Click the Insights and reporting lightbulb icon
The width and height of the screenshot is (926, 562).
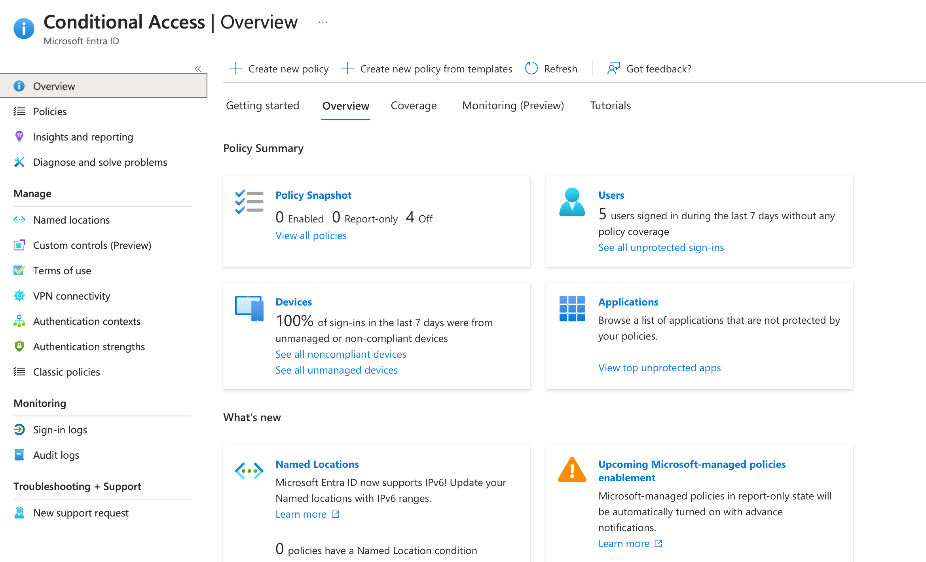(x=19, y=137)
